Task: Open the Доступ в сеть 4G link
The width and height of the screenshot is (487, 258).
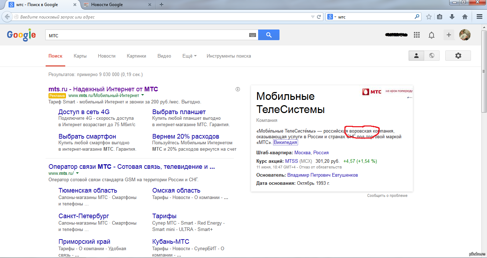Action: point(84,112)
